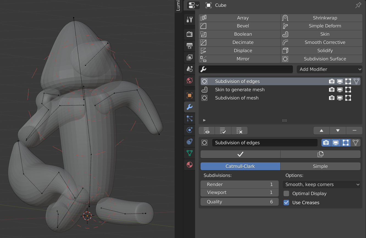366x238 pixels.
Task: Open the Smooth, keep corners dropdown
Action: pos(321,184)
